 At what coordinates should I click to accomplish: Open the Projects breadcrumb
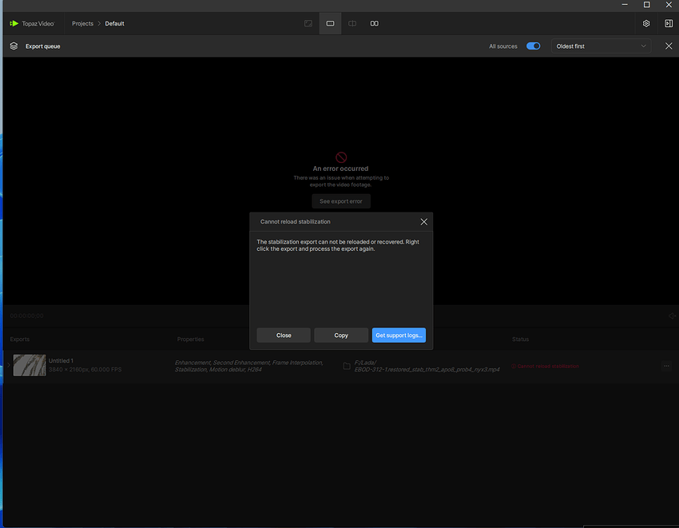coord(82,23)
